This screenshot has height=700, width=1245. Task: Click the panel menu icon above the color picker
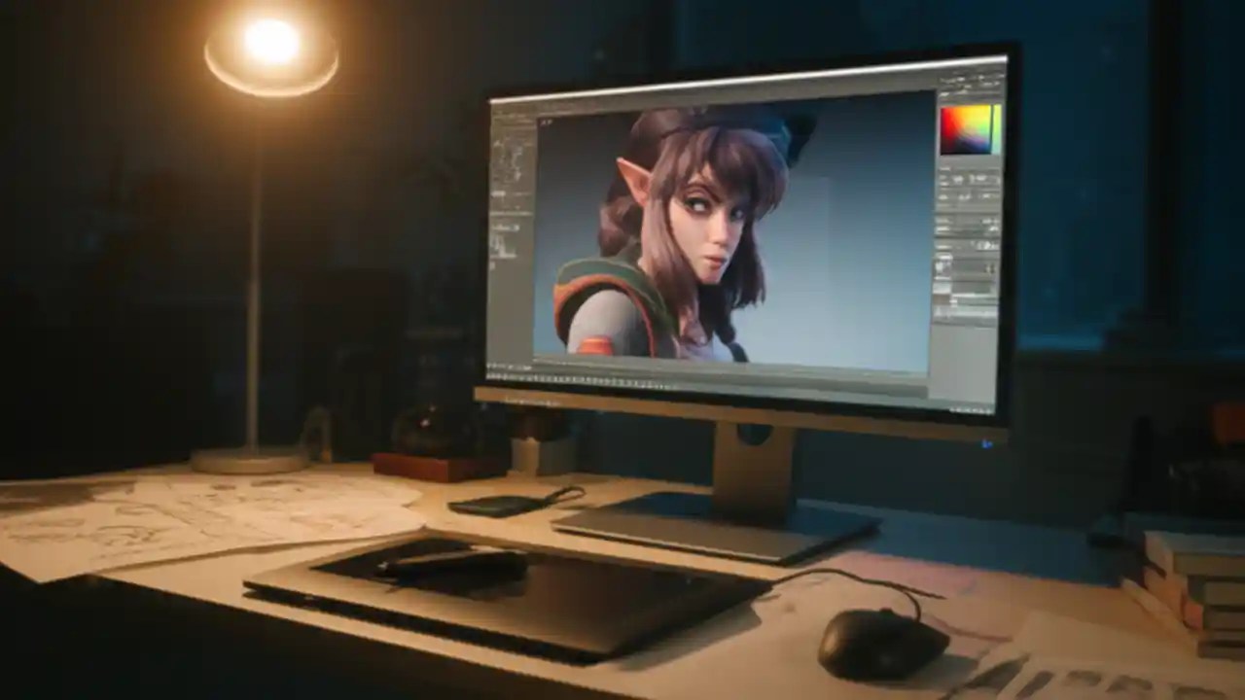pyautogui.click(x=994, y=102)
